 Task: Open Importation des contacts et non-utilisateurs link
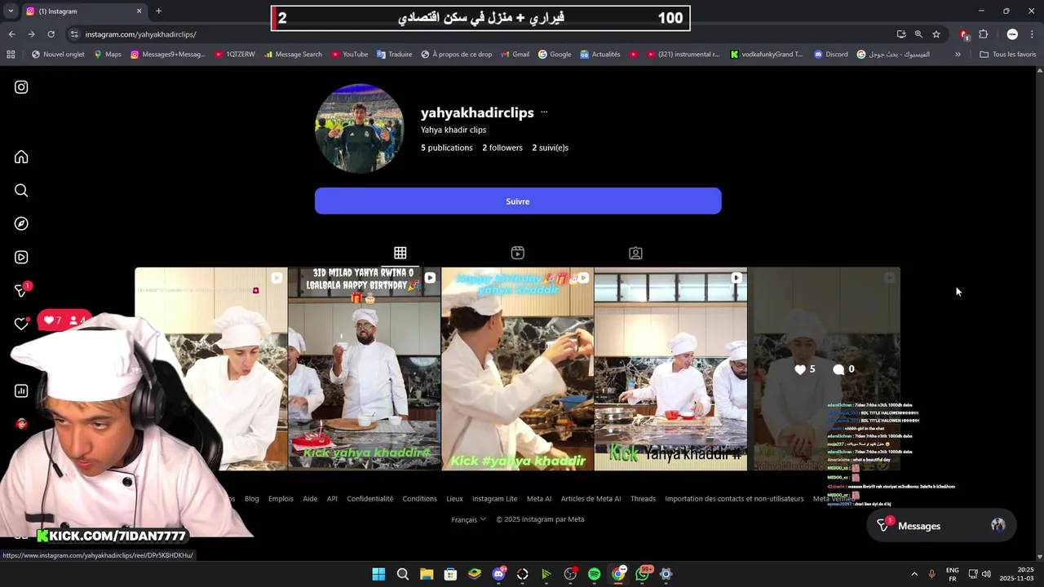(734, 499)
